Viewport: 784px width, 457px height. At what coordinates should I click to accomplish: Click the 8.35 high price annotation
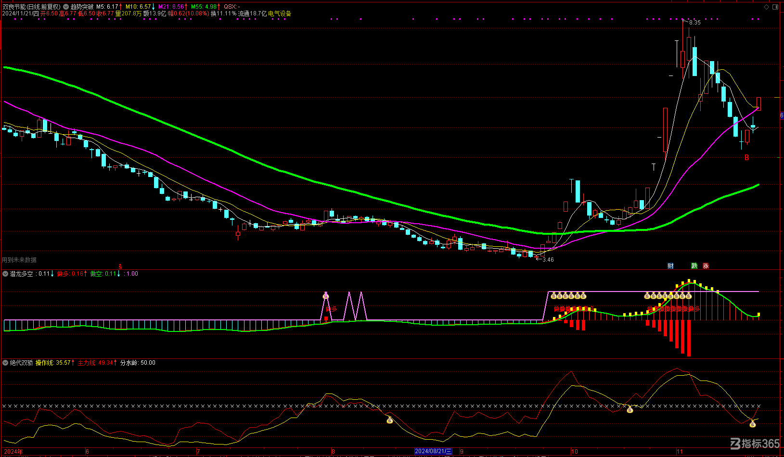click(695, 23)
